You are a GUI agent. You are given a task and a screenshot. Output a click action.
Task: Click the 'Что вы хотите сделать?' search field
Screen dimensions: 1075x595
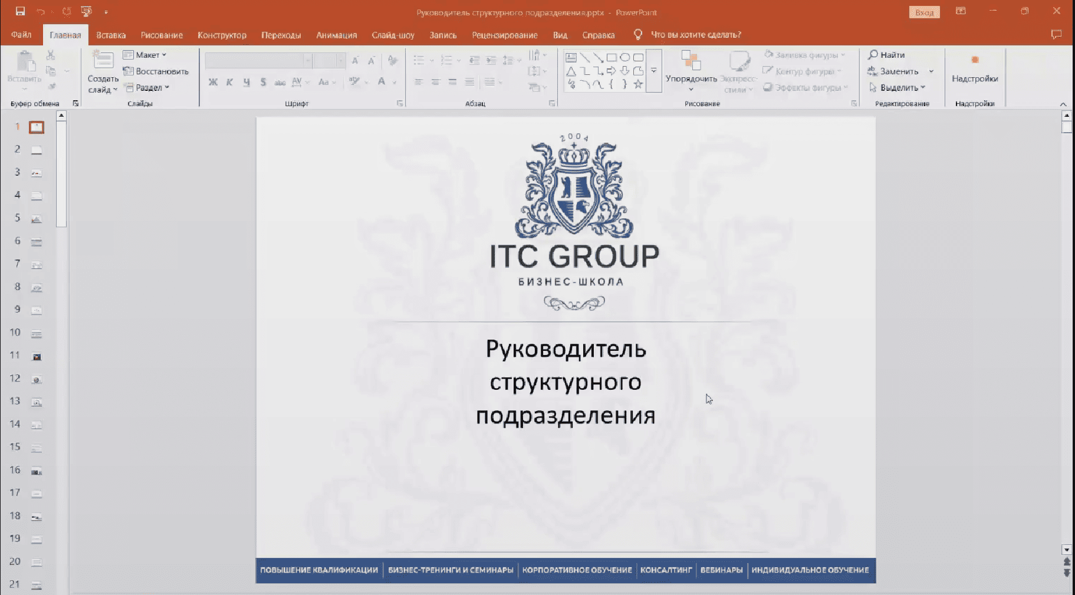(695, 35)
